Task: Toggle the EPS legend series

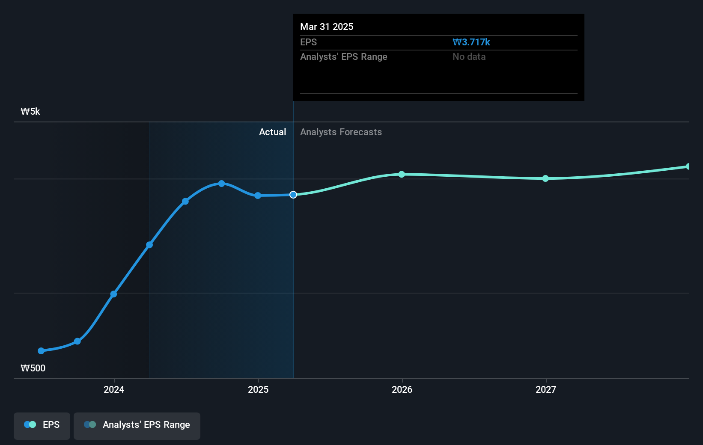Action: (x=42, y=426)
